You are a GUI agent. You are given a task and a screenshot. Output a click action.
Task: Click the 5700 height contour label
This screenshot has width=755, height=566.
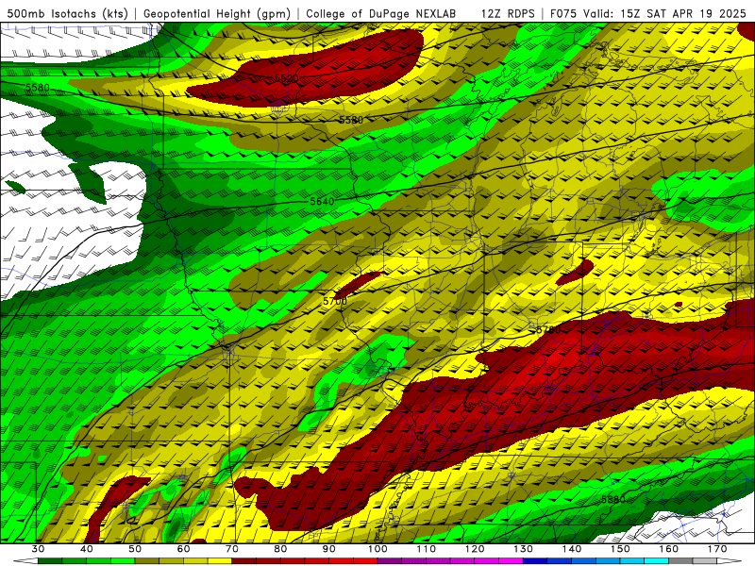tap(335, 301)
